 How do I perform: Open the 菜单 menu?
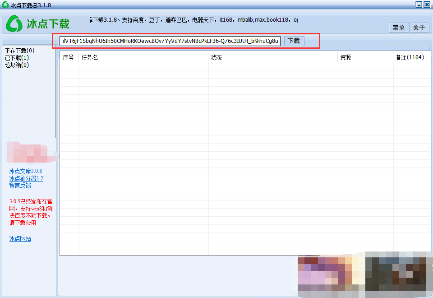pyautogui.click(x=399, y=28)
